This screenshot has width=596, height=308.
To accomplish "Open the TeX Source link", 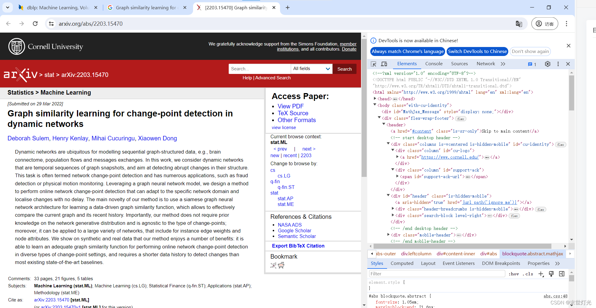I will pyautogui.click(x=293, y=113).
